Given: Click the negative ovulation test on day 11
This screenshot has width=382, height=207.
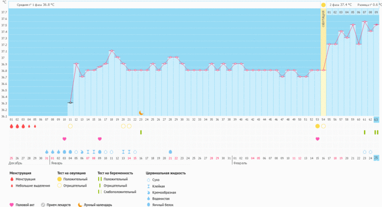Looking at the screenshot, I should [x=70, y=126].
